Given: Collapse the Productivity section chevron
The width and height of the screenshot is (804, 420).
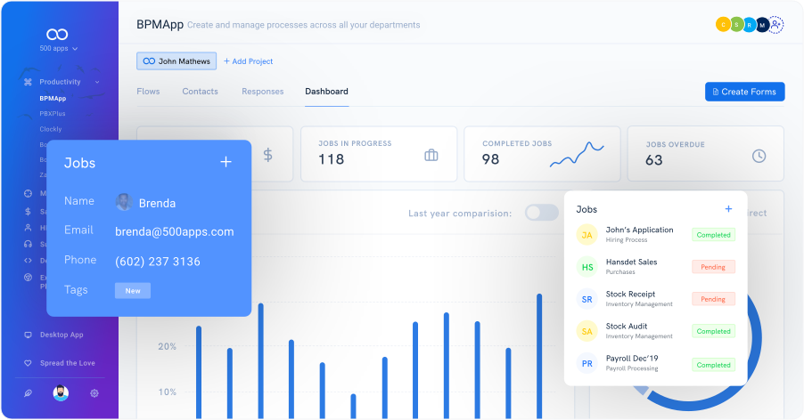Looking at the screenshot, I should tap(97, 82).
